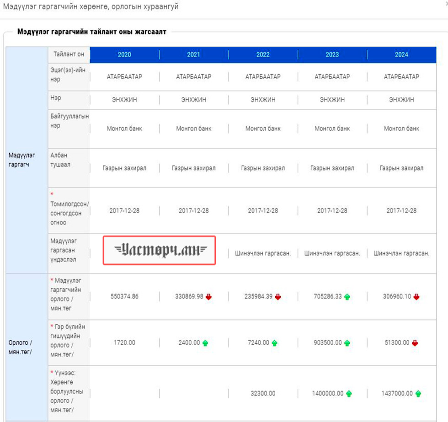Click the green up arrow beside 1437000.00
Image resolution: width=448 pixels, height=422 pixels.
pyautogui.click(x=418, y=394)
